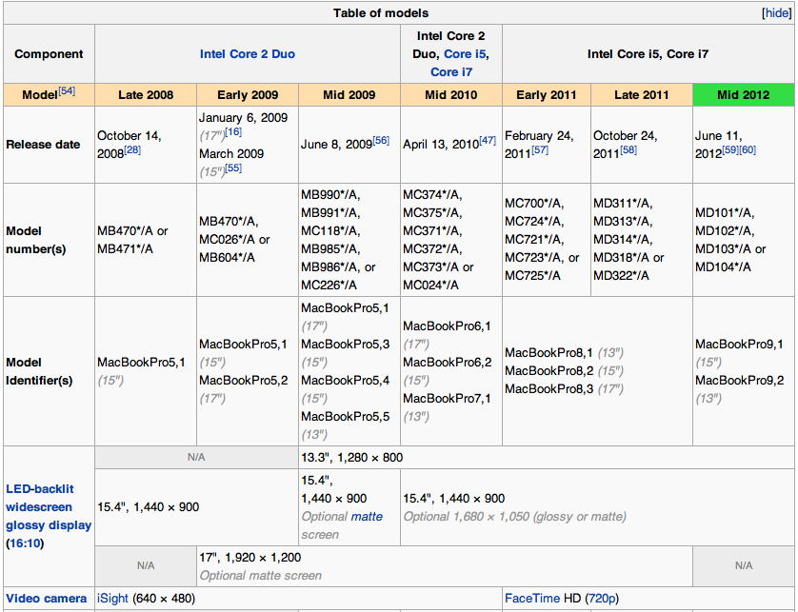The image size is (798, 612).
Task: Click the MD101*/A model number text
Action: [725, 212]
